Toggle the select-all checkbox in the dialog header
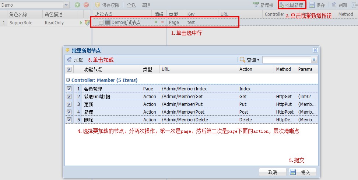The image size is (358, 180). tap(69, 69)
